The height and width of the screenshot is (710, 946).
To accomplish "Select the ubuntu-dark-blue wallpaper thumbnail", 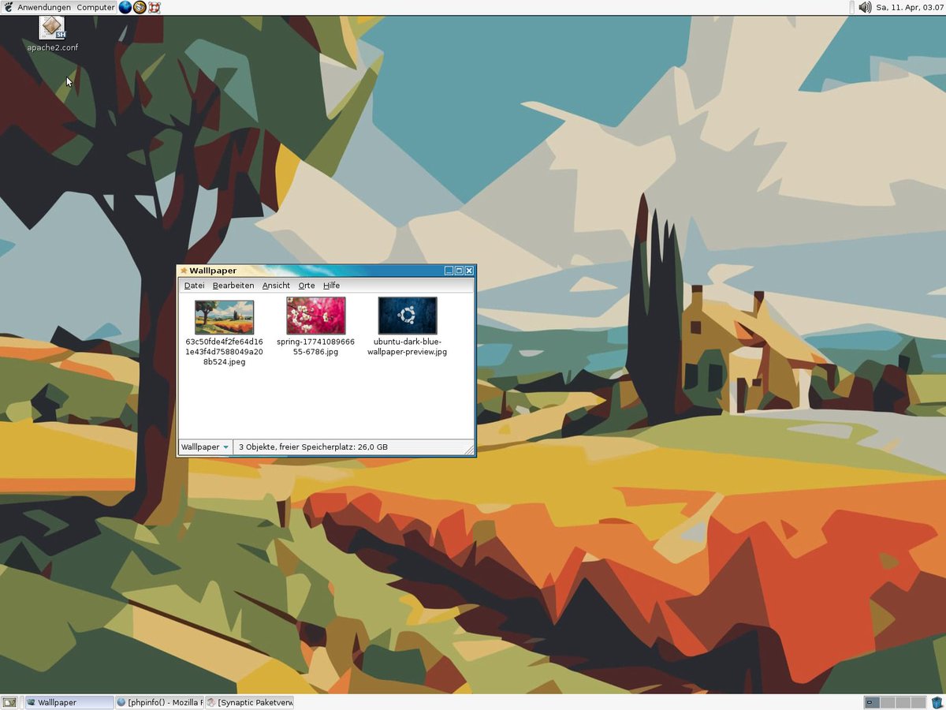I will pos(408,316).
